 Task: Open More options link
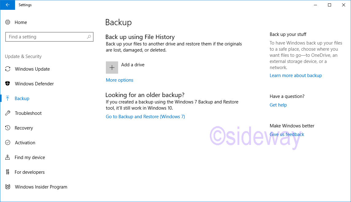pos(119,80)
